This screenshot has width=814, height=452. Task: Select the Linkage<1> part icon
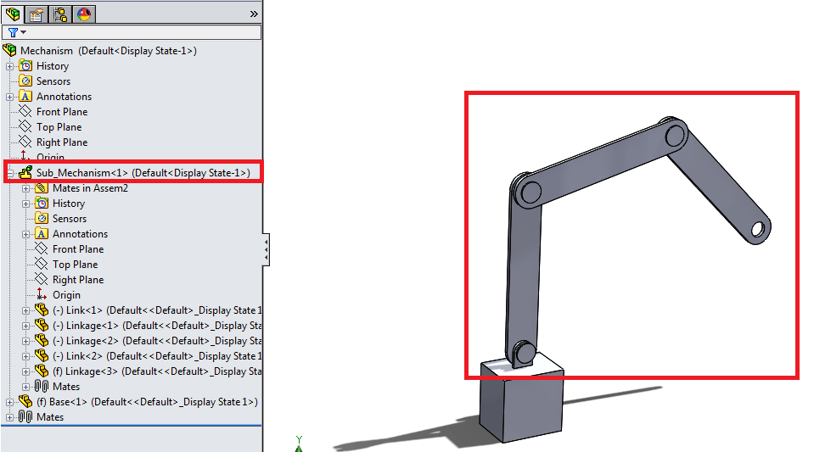point(42,325)
